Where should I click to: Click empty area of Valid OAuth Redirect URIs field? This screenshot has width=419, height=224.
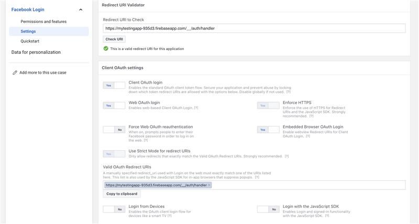pyautogui.click(x=307, y=185)
